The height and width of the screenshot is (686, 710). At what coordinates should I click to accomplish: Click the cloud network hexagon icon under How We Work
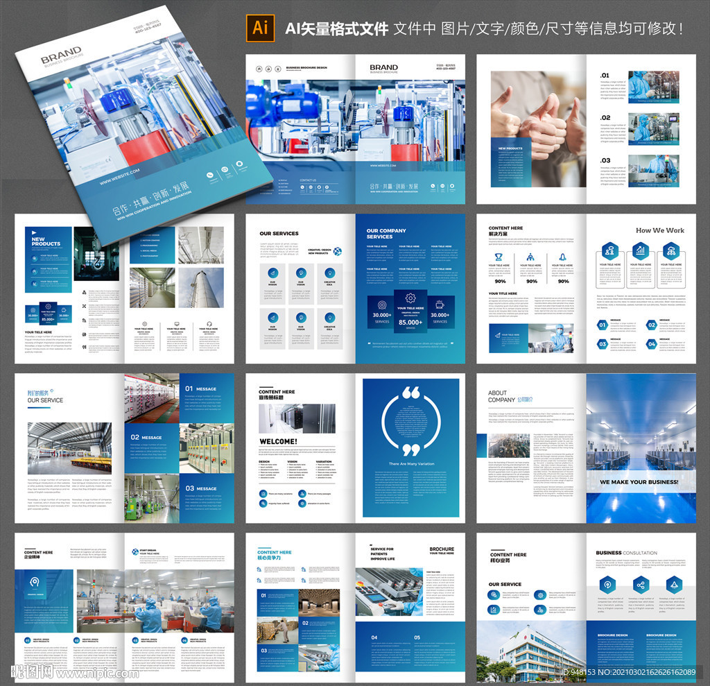click(x=671, y=250)
